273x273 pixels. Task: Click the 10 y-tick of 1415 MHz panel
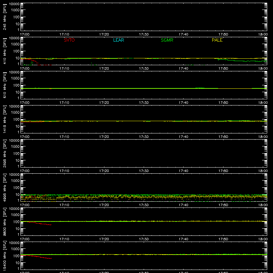17,126
